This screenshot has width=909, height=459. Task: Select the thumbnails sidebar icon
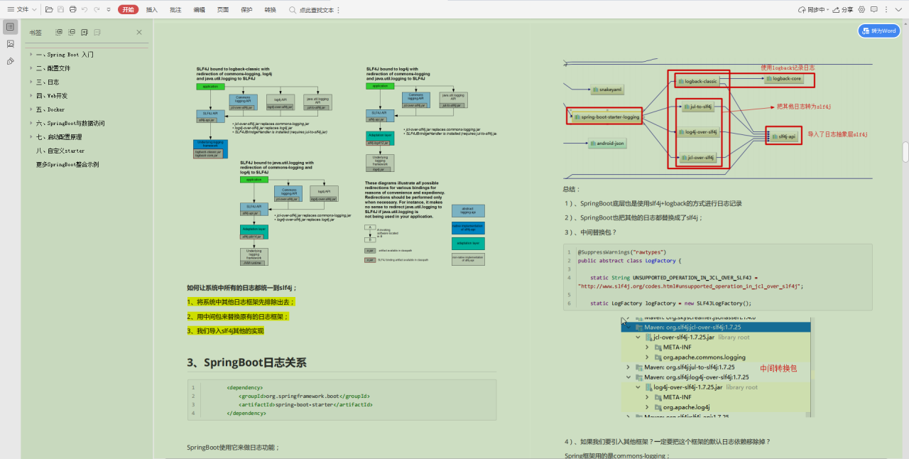[x=10, y=44]
